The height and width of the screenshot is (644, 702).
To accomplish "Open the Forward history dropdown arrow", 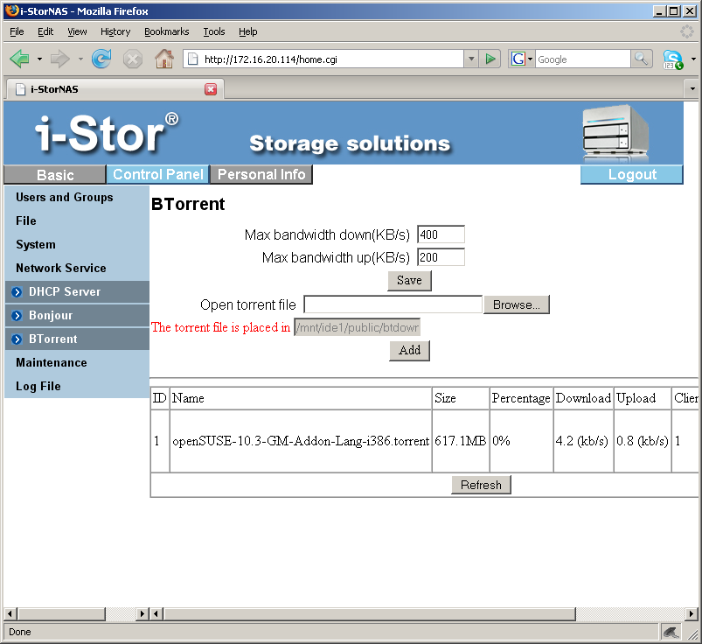I will [x=80, y=59].
